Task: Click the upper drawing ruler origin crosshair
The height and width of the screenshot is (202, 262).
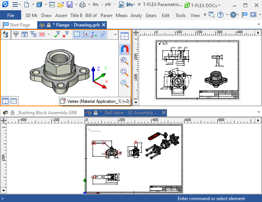Action: click(136, 33)
